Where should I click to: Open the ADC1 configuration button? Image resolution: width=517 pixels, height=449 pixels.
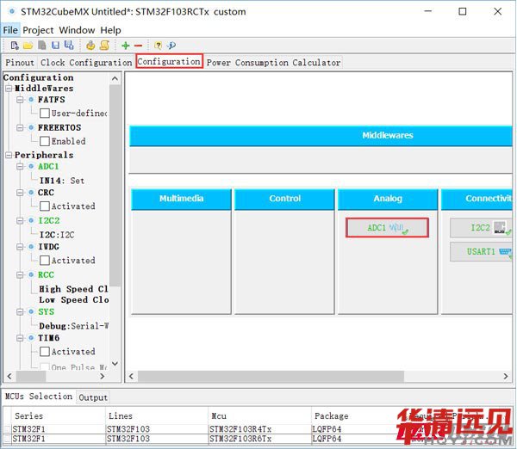pyautogui.click(x=387, y=227)
